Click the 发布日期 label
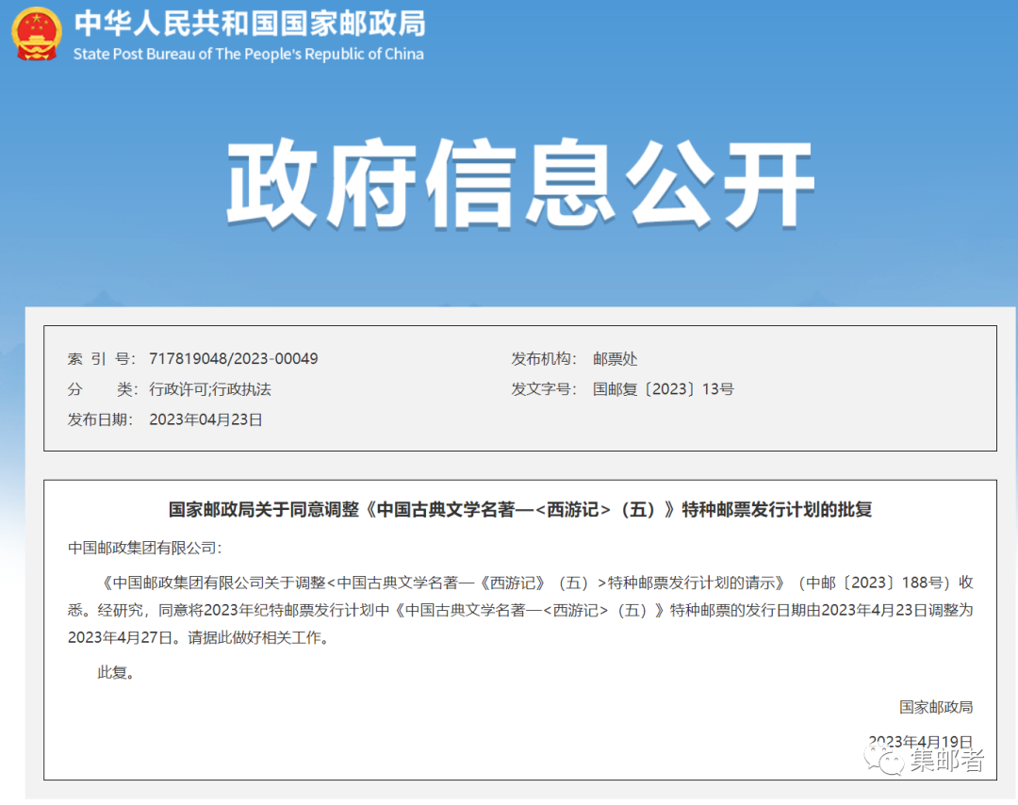Viewport: 1018px width, 805px height. [101, 419]
